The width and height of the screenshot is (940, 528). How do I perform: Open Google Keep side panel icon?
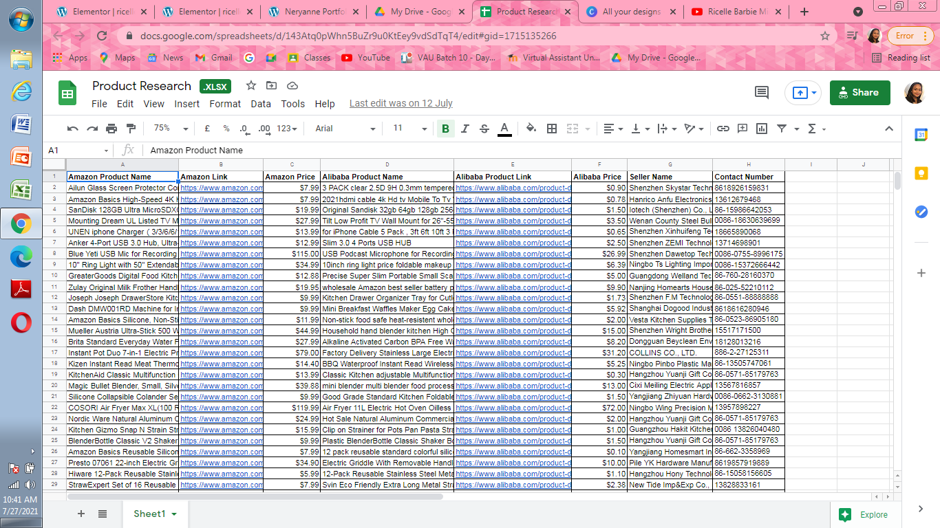tap(921, 174)
